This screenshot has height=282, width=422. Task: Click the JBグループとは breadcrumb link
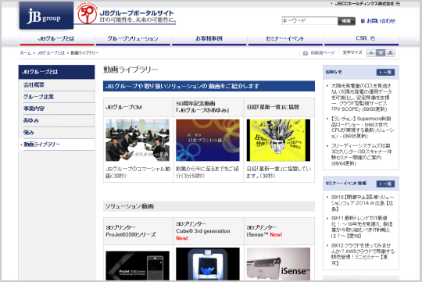(51, 53)
